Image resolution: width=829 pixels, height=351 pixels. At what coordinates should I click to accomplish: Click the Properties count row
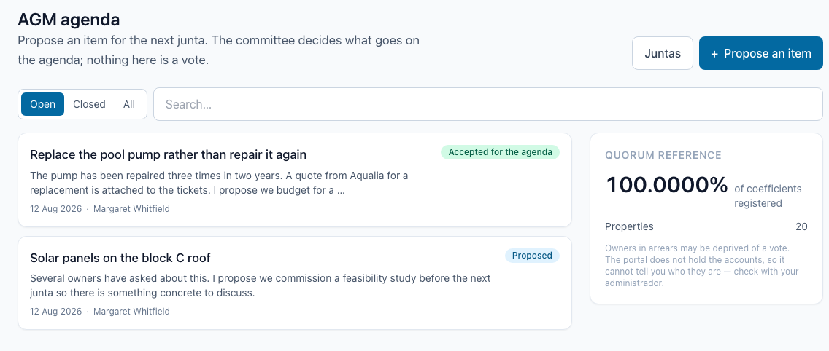[x=706, y=226]
